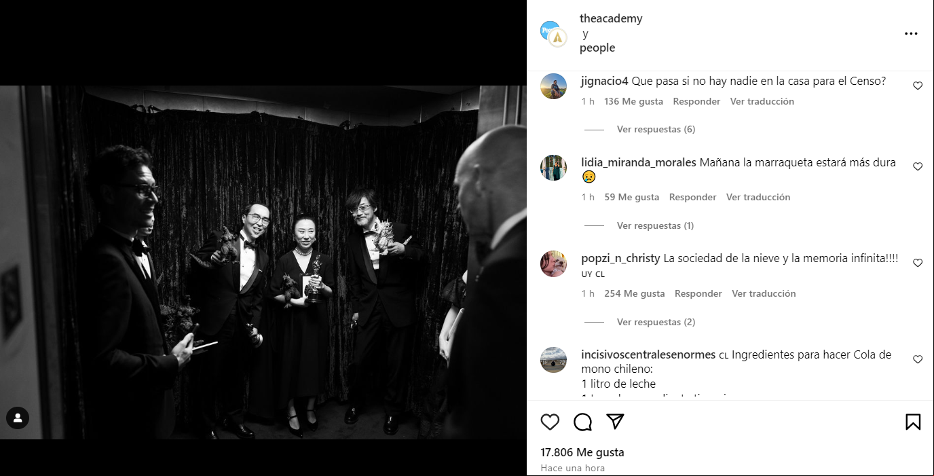Like popzi_n_christy's comment heart
Image resolution: width=934 pixels, height=476 pixels.
(918, 263)
